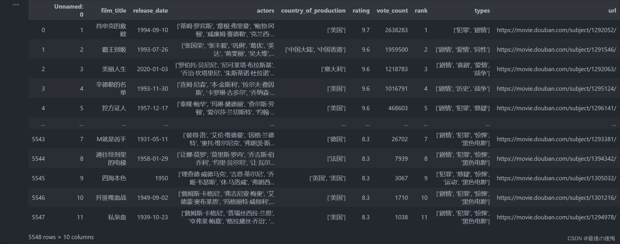620x244 pixels.
Task: Select film title 四海本色
Action: tap(114, 178)
